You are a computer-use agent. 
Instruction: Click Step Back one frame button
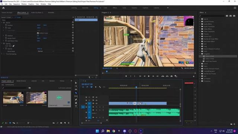145,76
